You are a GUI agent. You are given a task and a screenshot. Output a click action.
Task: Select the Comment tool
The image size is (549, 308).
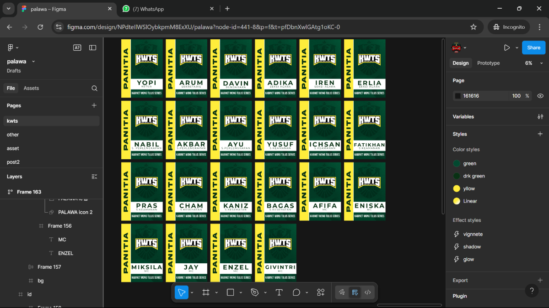point(296,292)
